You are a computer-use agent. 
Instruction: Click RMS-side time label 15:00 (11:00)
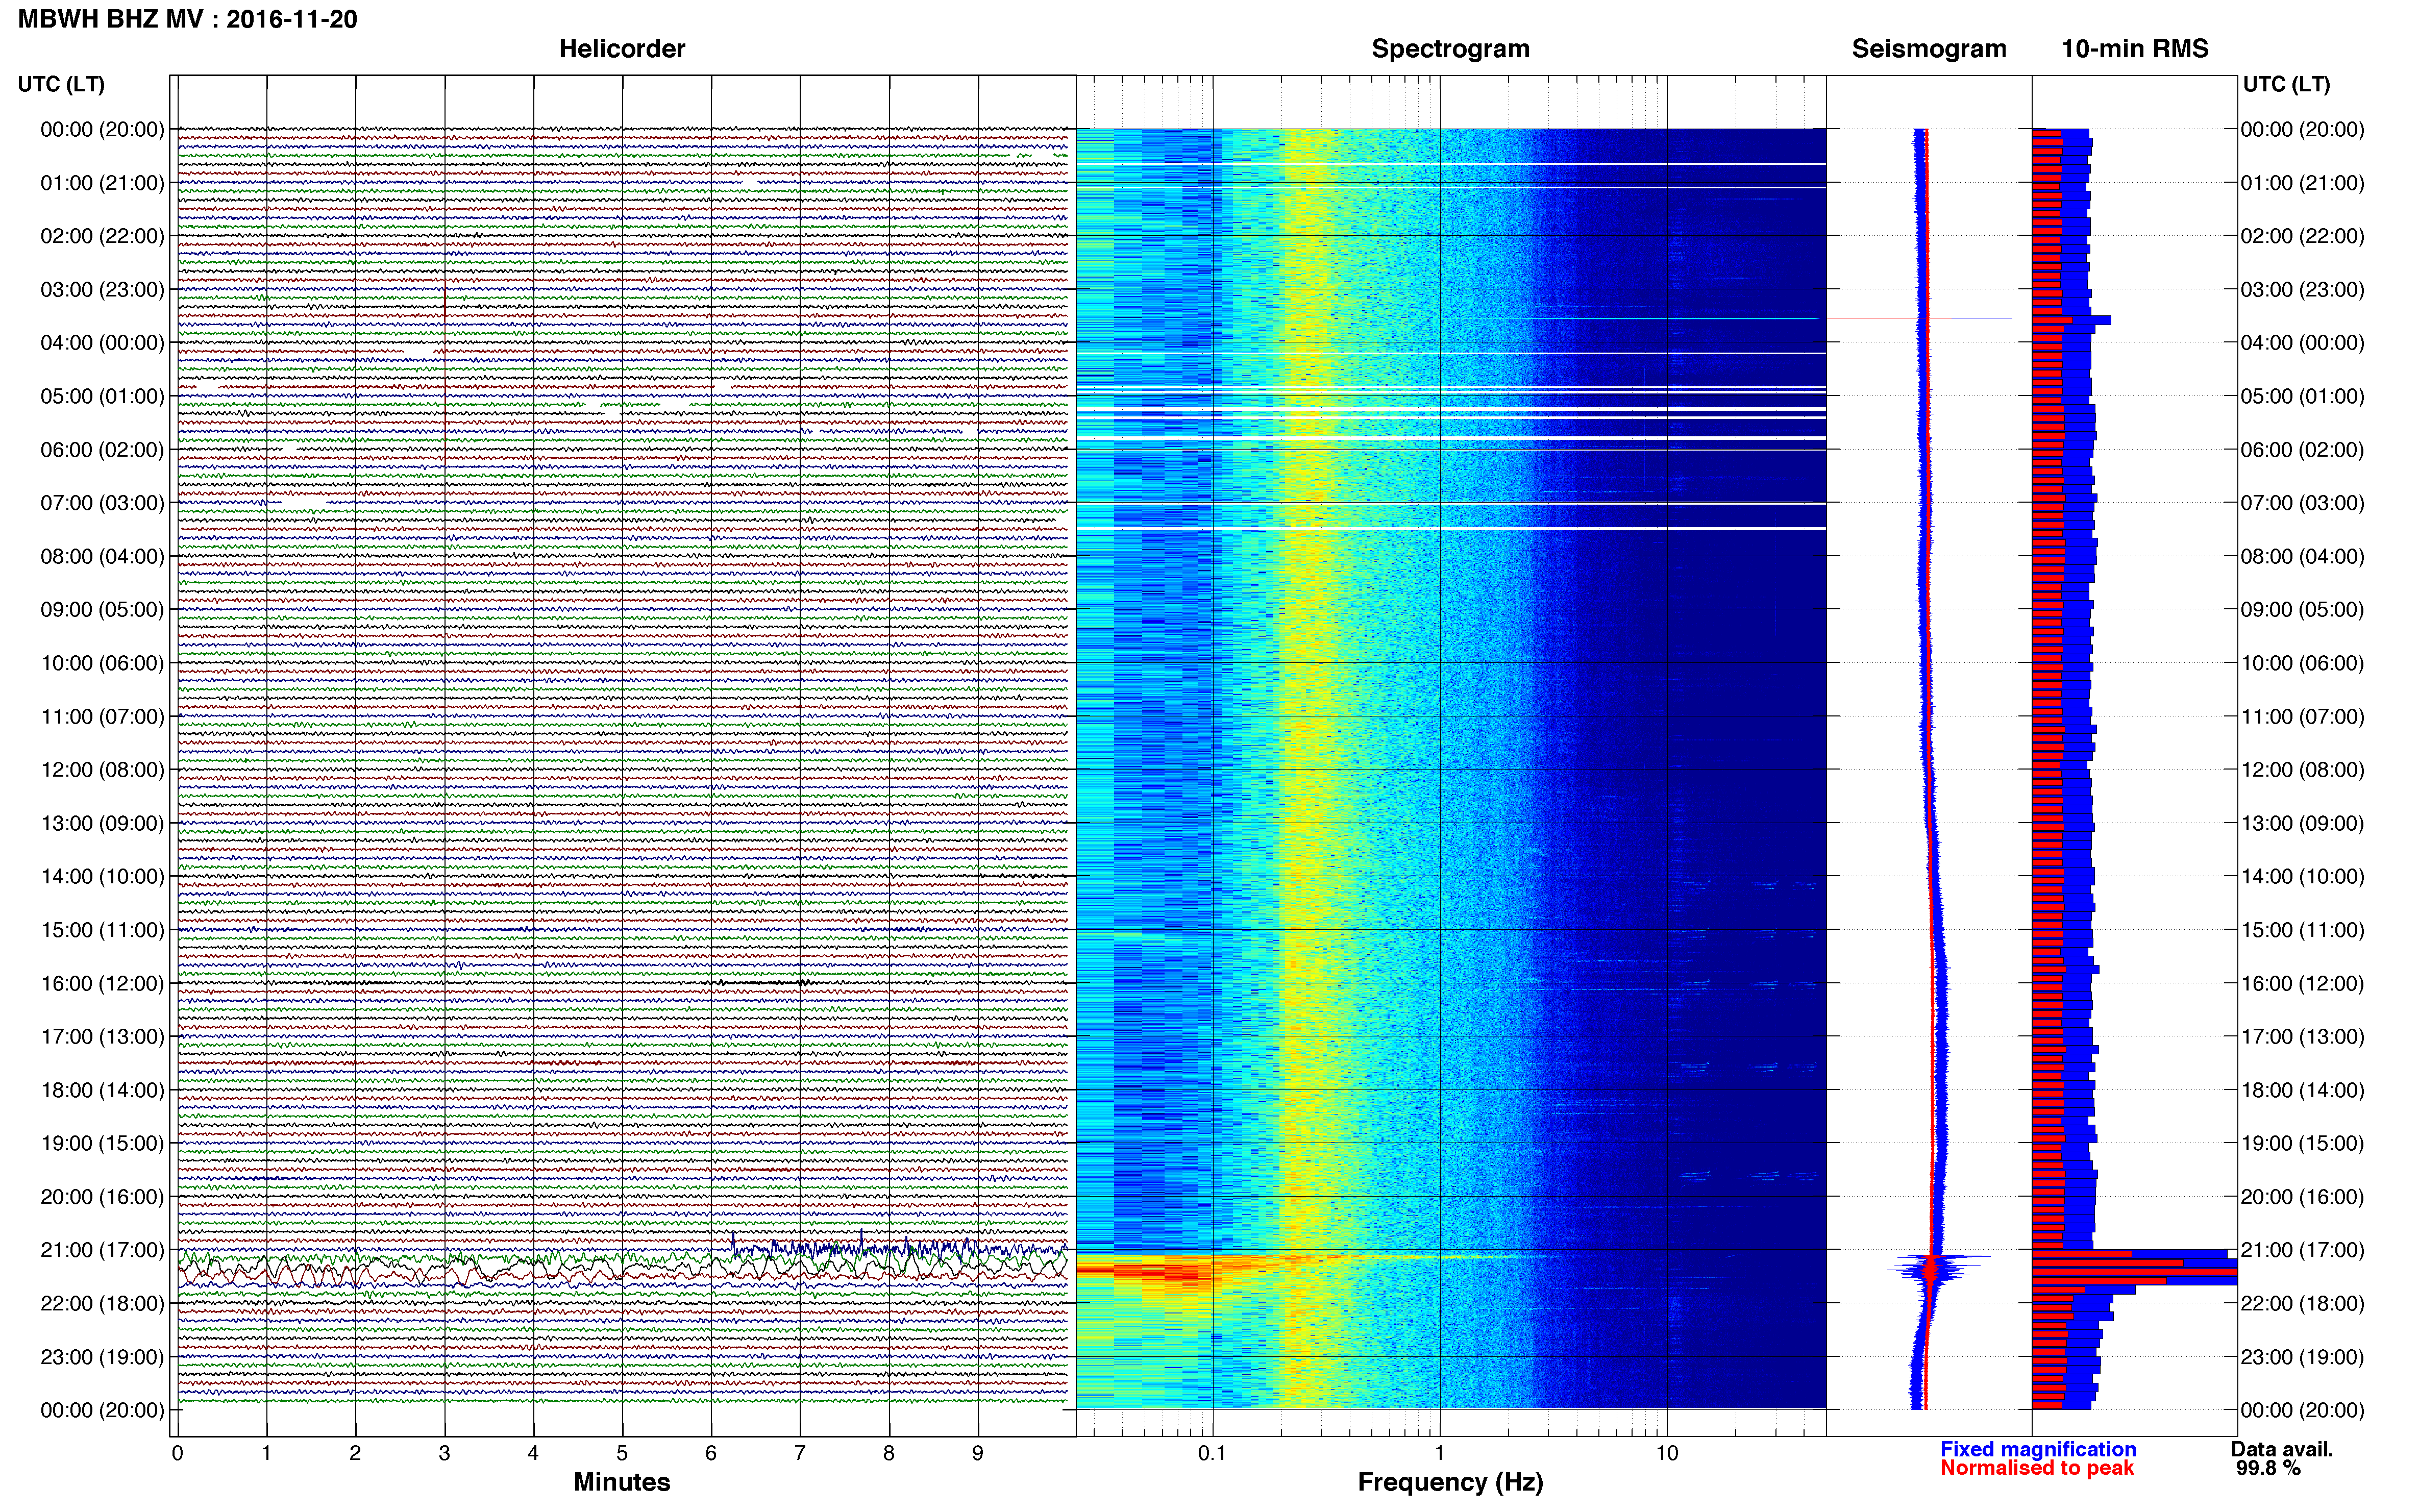(x=2302, y=930)
